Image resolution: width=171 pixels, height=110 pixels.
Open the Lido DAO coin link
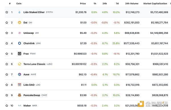[x=29, y=85]
